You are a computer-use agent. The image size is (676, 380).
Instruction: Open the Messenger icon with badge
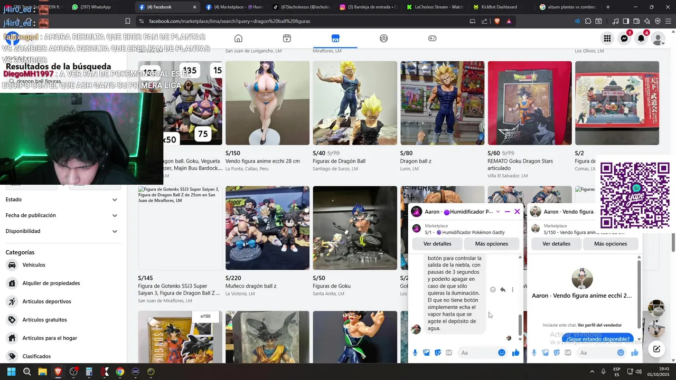[x=624, y=39]
